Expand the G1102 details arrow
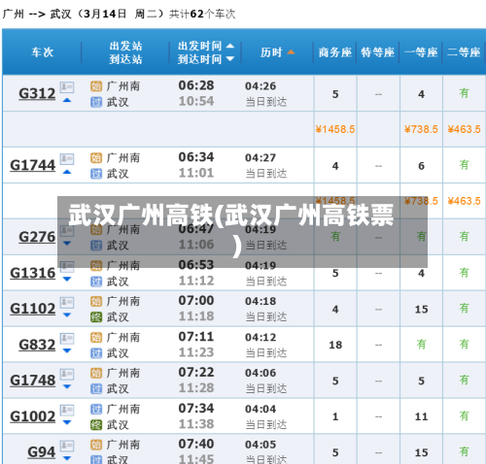 coord(67,315)
